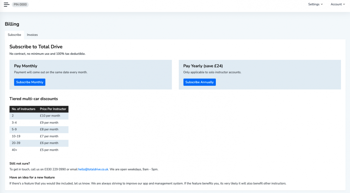Image resolution: width=350 pixels, height=193 pixels.
Task: Click the PIN 0000 badge
Action: [x=20, y=4]
